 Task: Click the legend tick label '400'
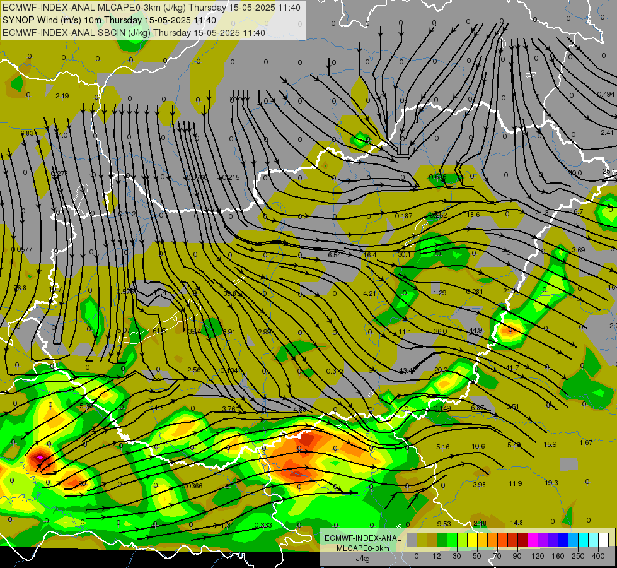click(598, 556)
